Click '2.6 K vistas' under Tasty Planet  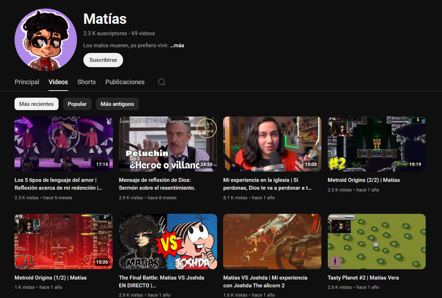click(x=340, y=287)
